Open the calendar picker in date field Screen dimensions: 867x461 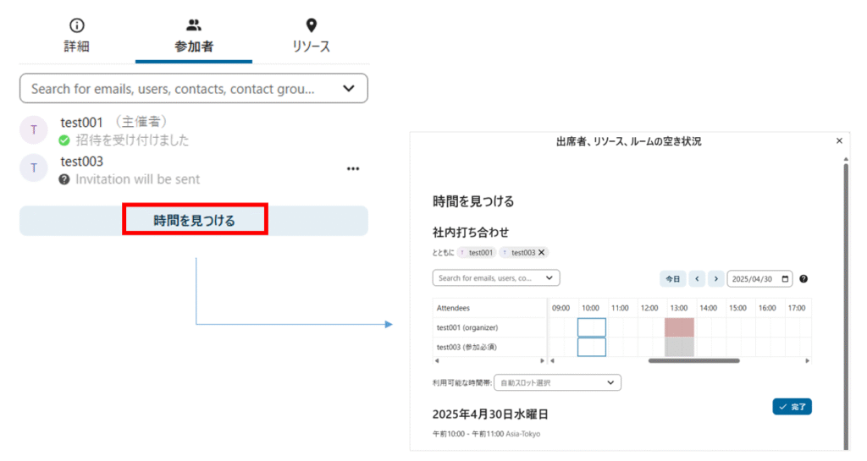click(787, 278)
